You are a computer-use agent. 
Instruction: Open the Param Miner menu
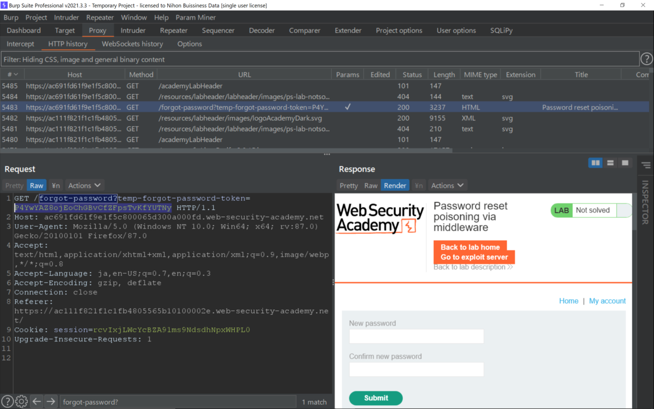pos(196,17)
